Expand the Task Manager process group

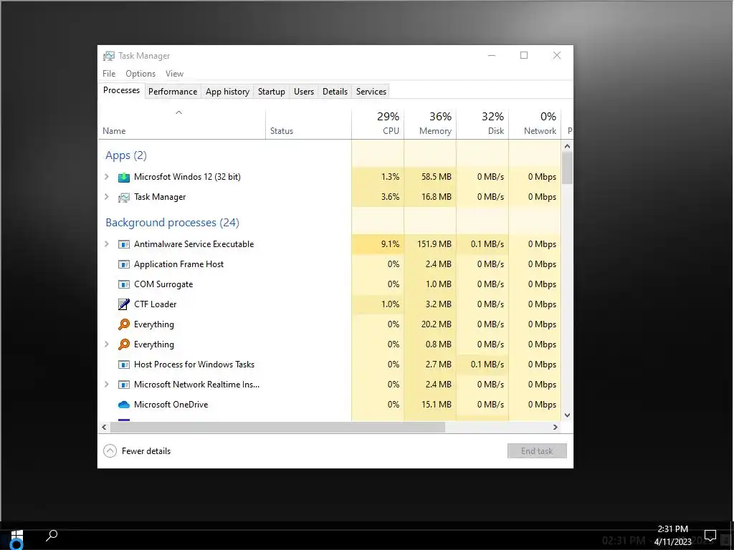click(x=107, y=197)
